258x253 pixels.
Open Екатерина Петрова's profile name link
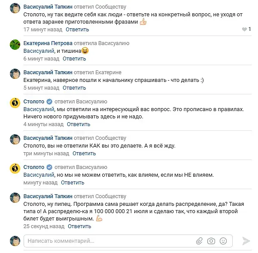[48, 43]
